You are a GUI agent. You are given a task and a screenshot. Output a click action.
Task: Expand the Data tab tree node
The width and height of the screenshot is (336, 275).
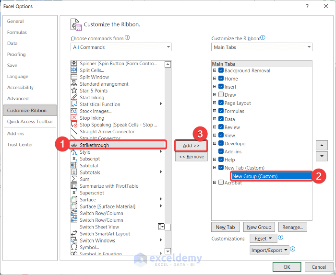[x=215, y=119]
